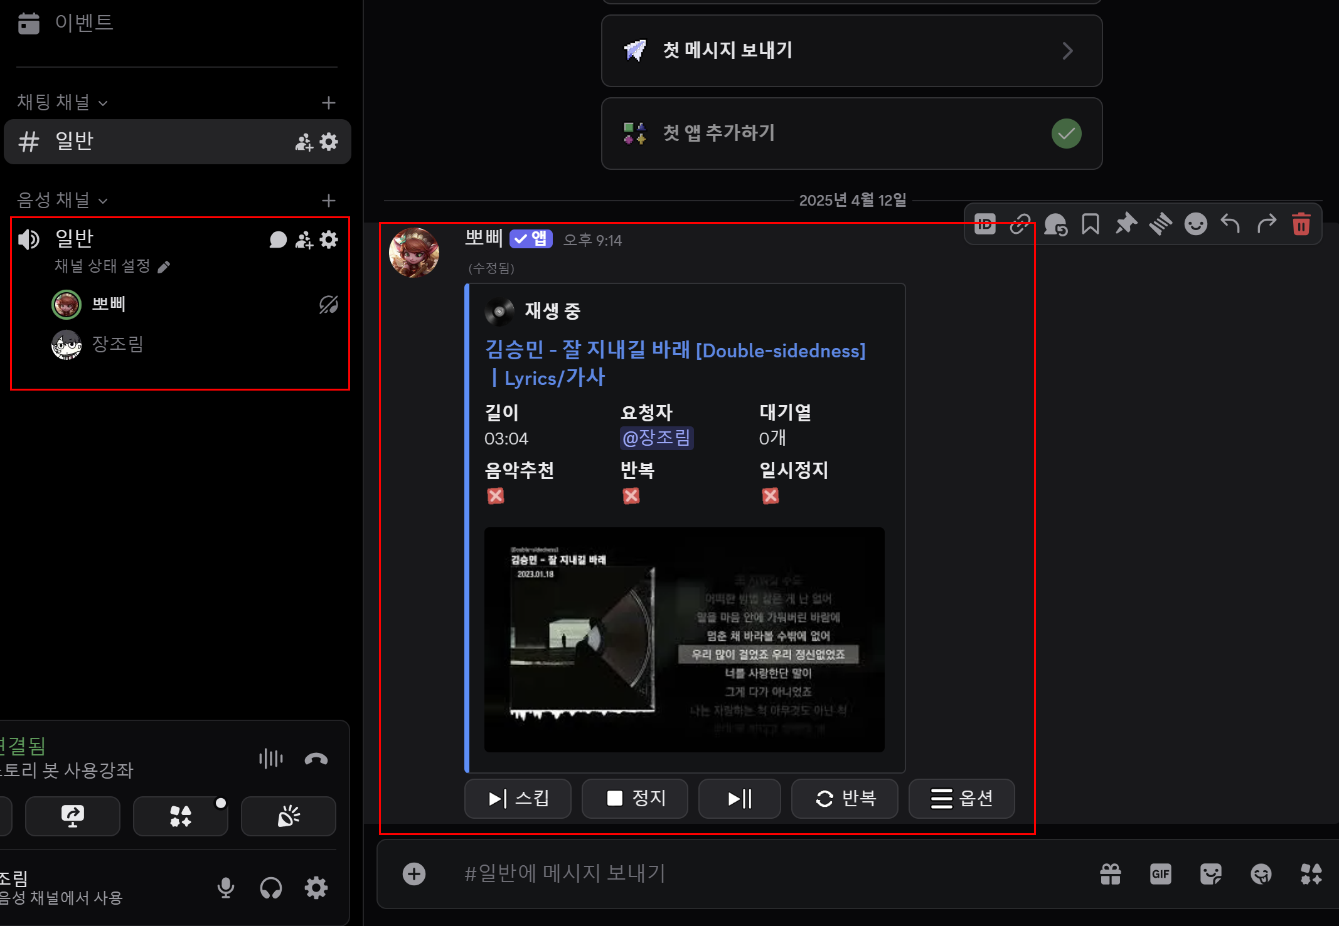Mute the microphone

[x=226, y=887]
